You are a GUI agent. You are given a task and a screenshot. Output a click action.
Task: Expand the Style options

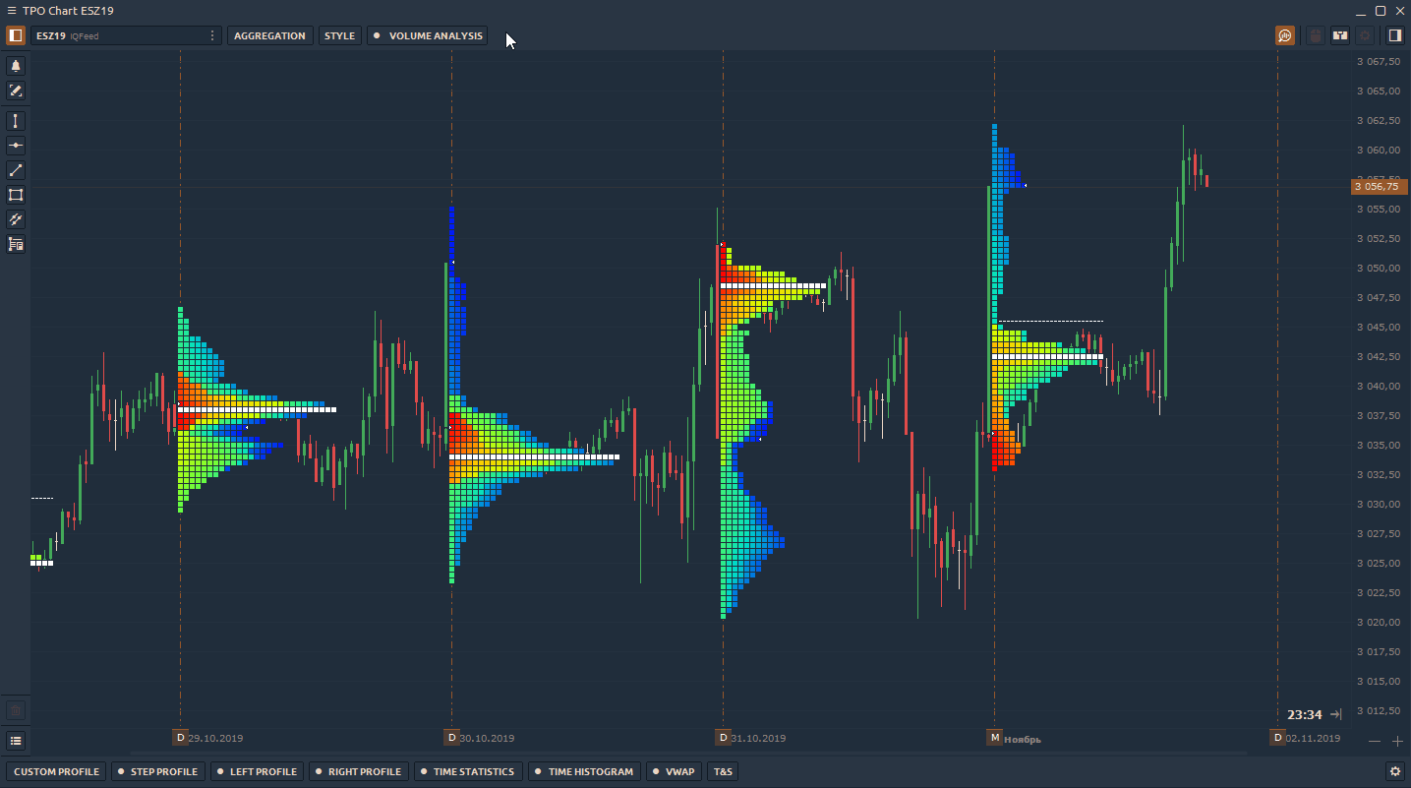339,35
